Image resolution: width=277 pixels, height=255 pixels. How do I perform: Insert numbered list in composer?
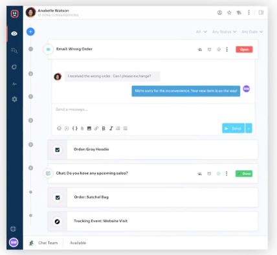tap(118, 128)
